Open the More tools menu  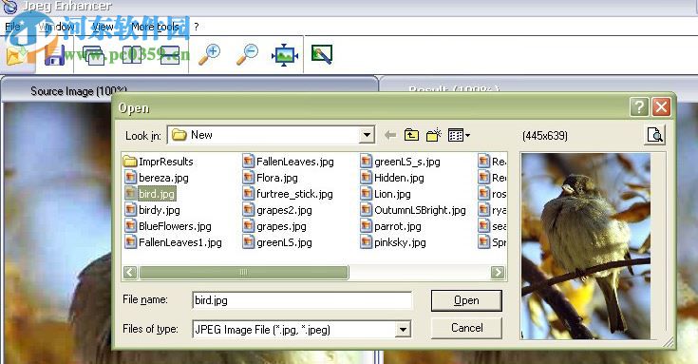[155, 27]
